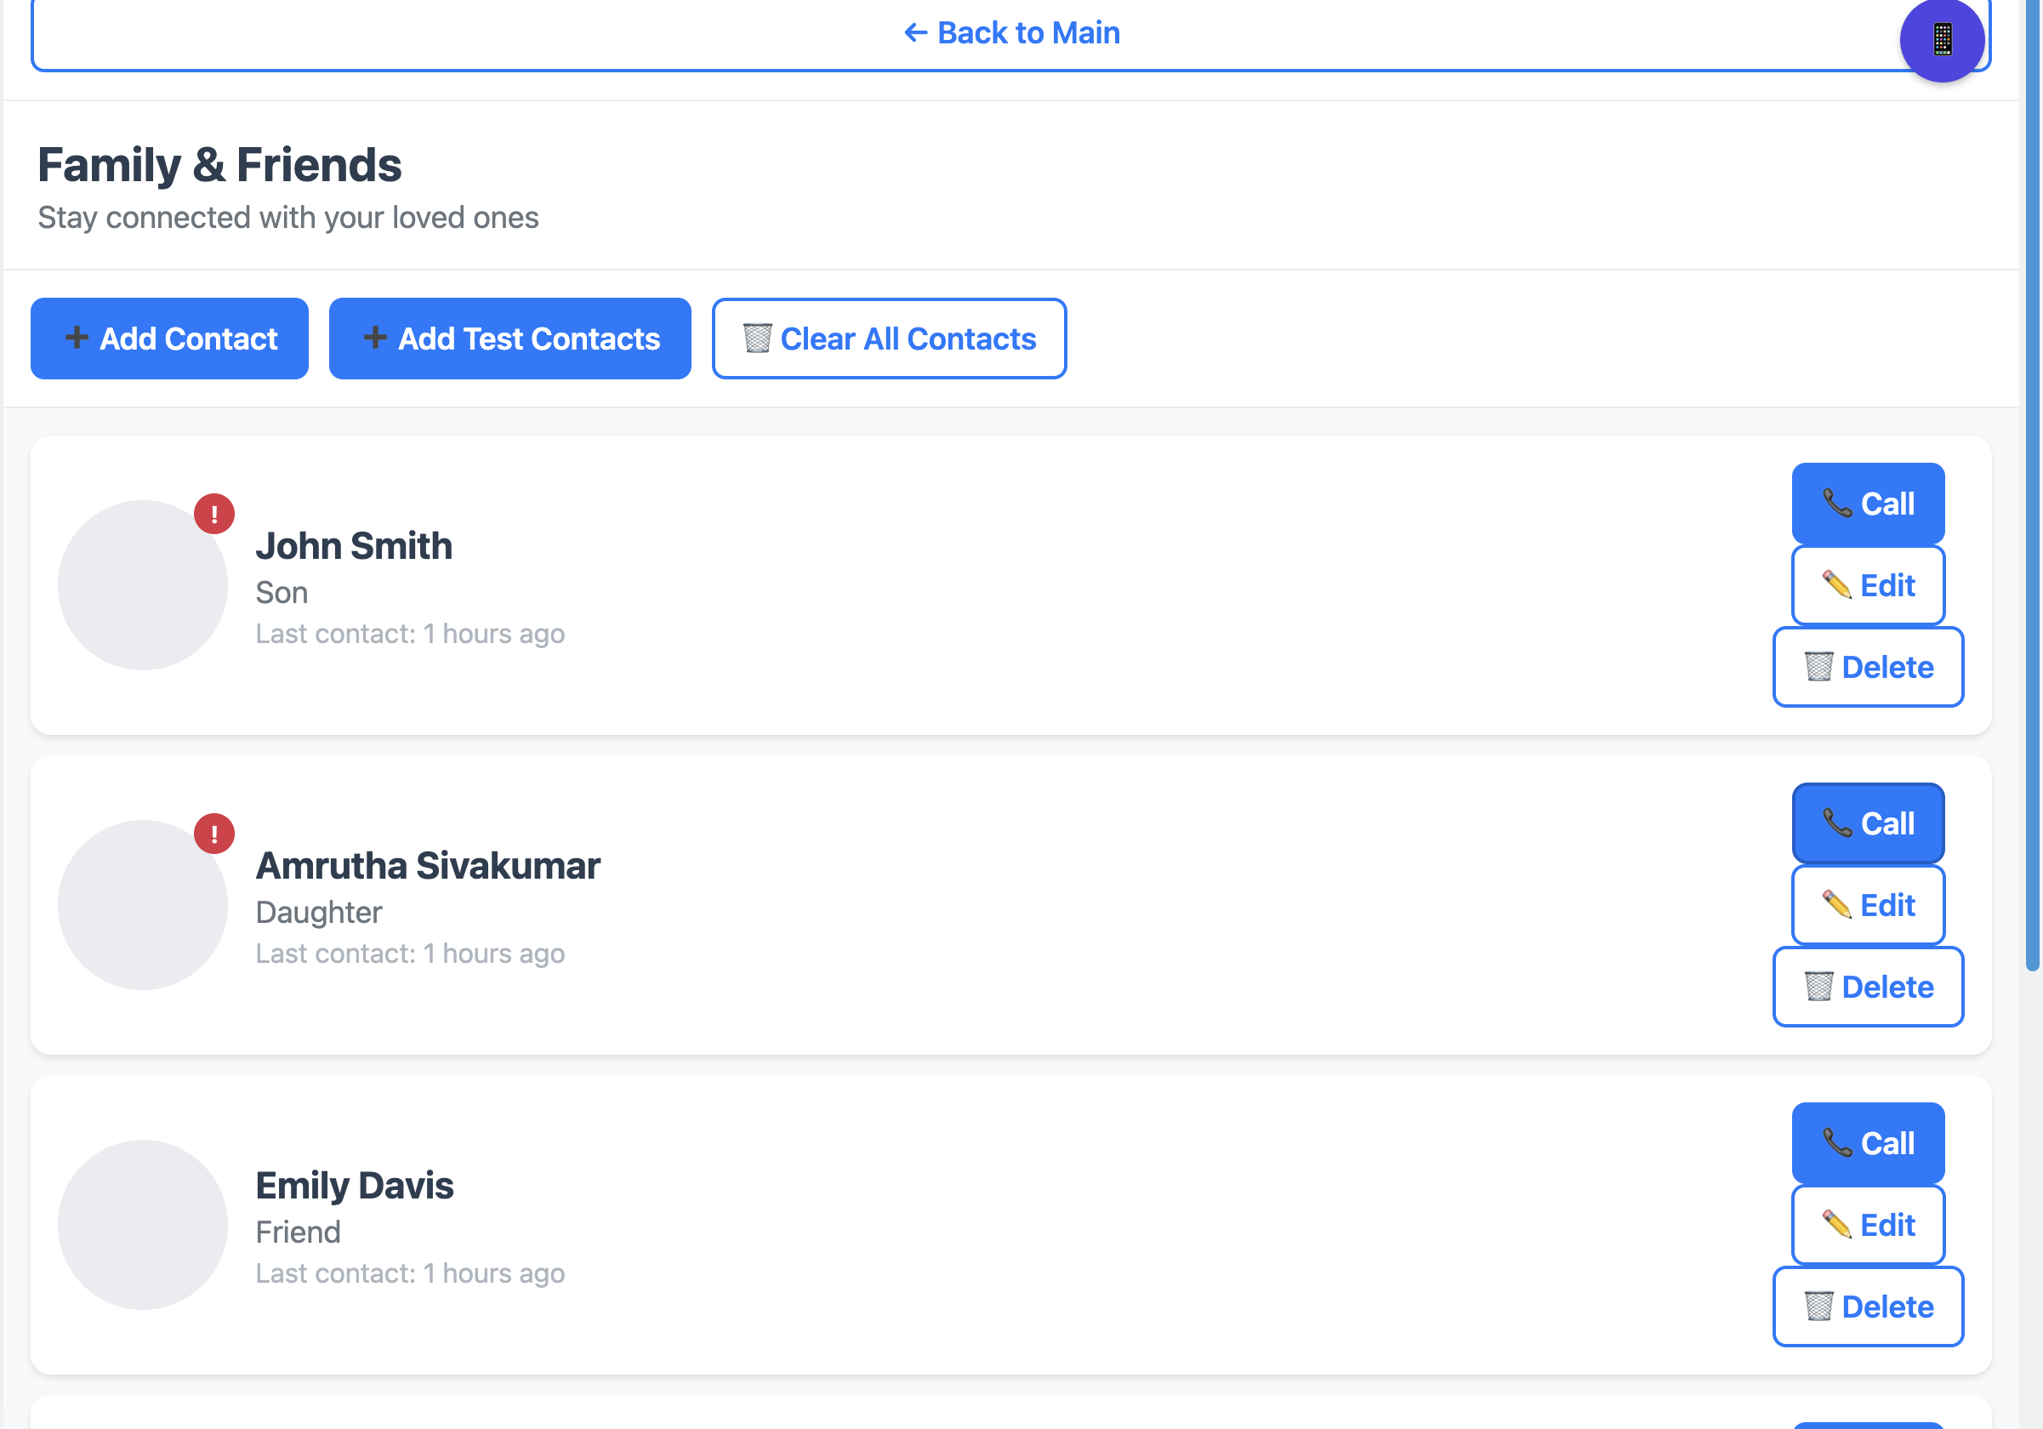Clear All Contacts with trash button
Screen dimensions: 2043x1429
[889, 339]
